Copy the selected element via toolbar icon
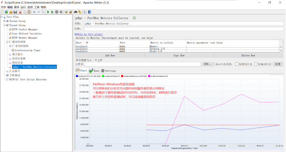This screenshot has height=152, width=286. point(25,12)
